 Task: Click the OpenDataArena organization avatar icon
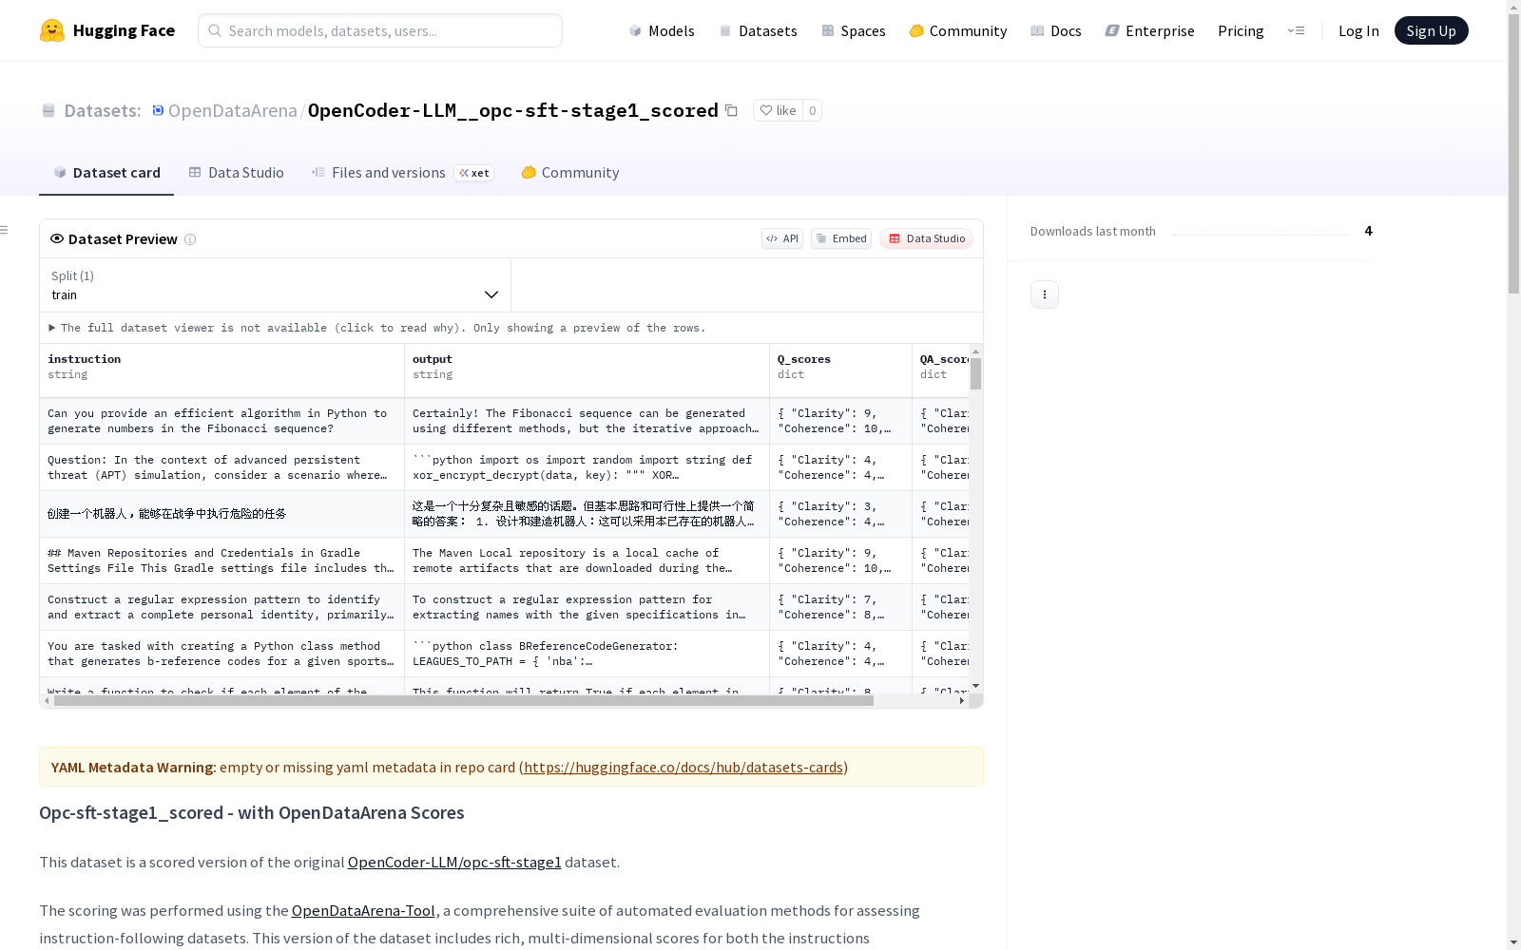point(158,110)
